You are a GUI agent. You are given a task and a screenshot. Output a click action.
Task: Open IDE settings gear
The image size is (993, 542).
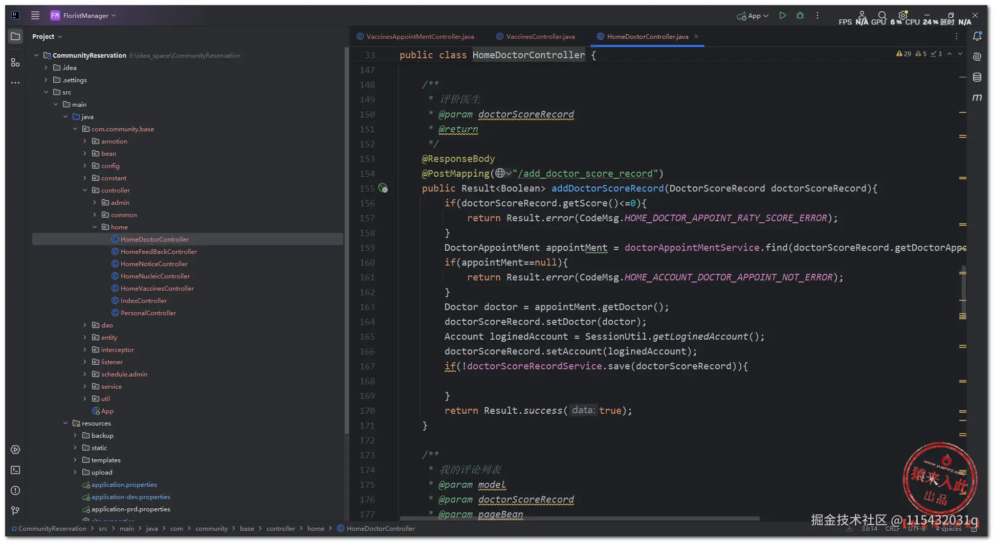point(903,15)
